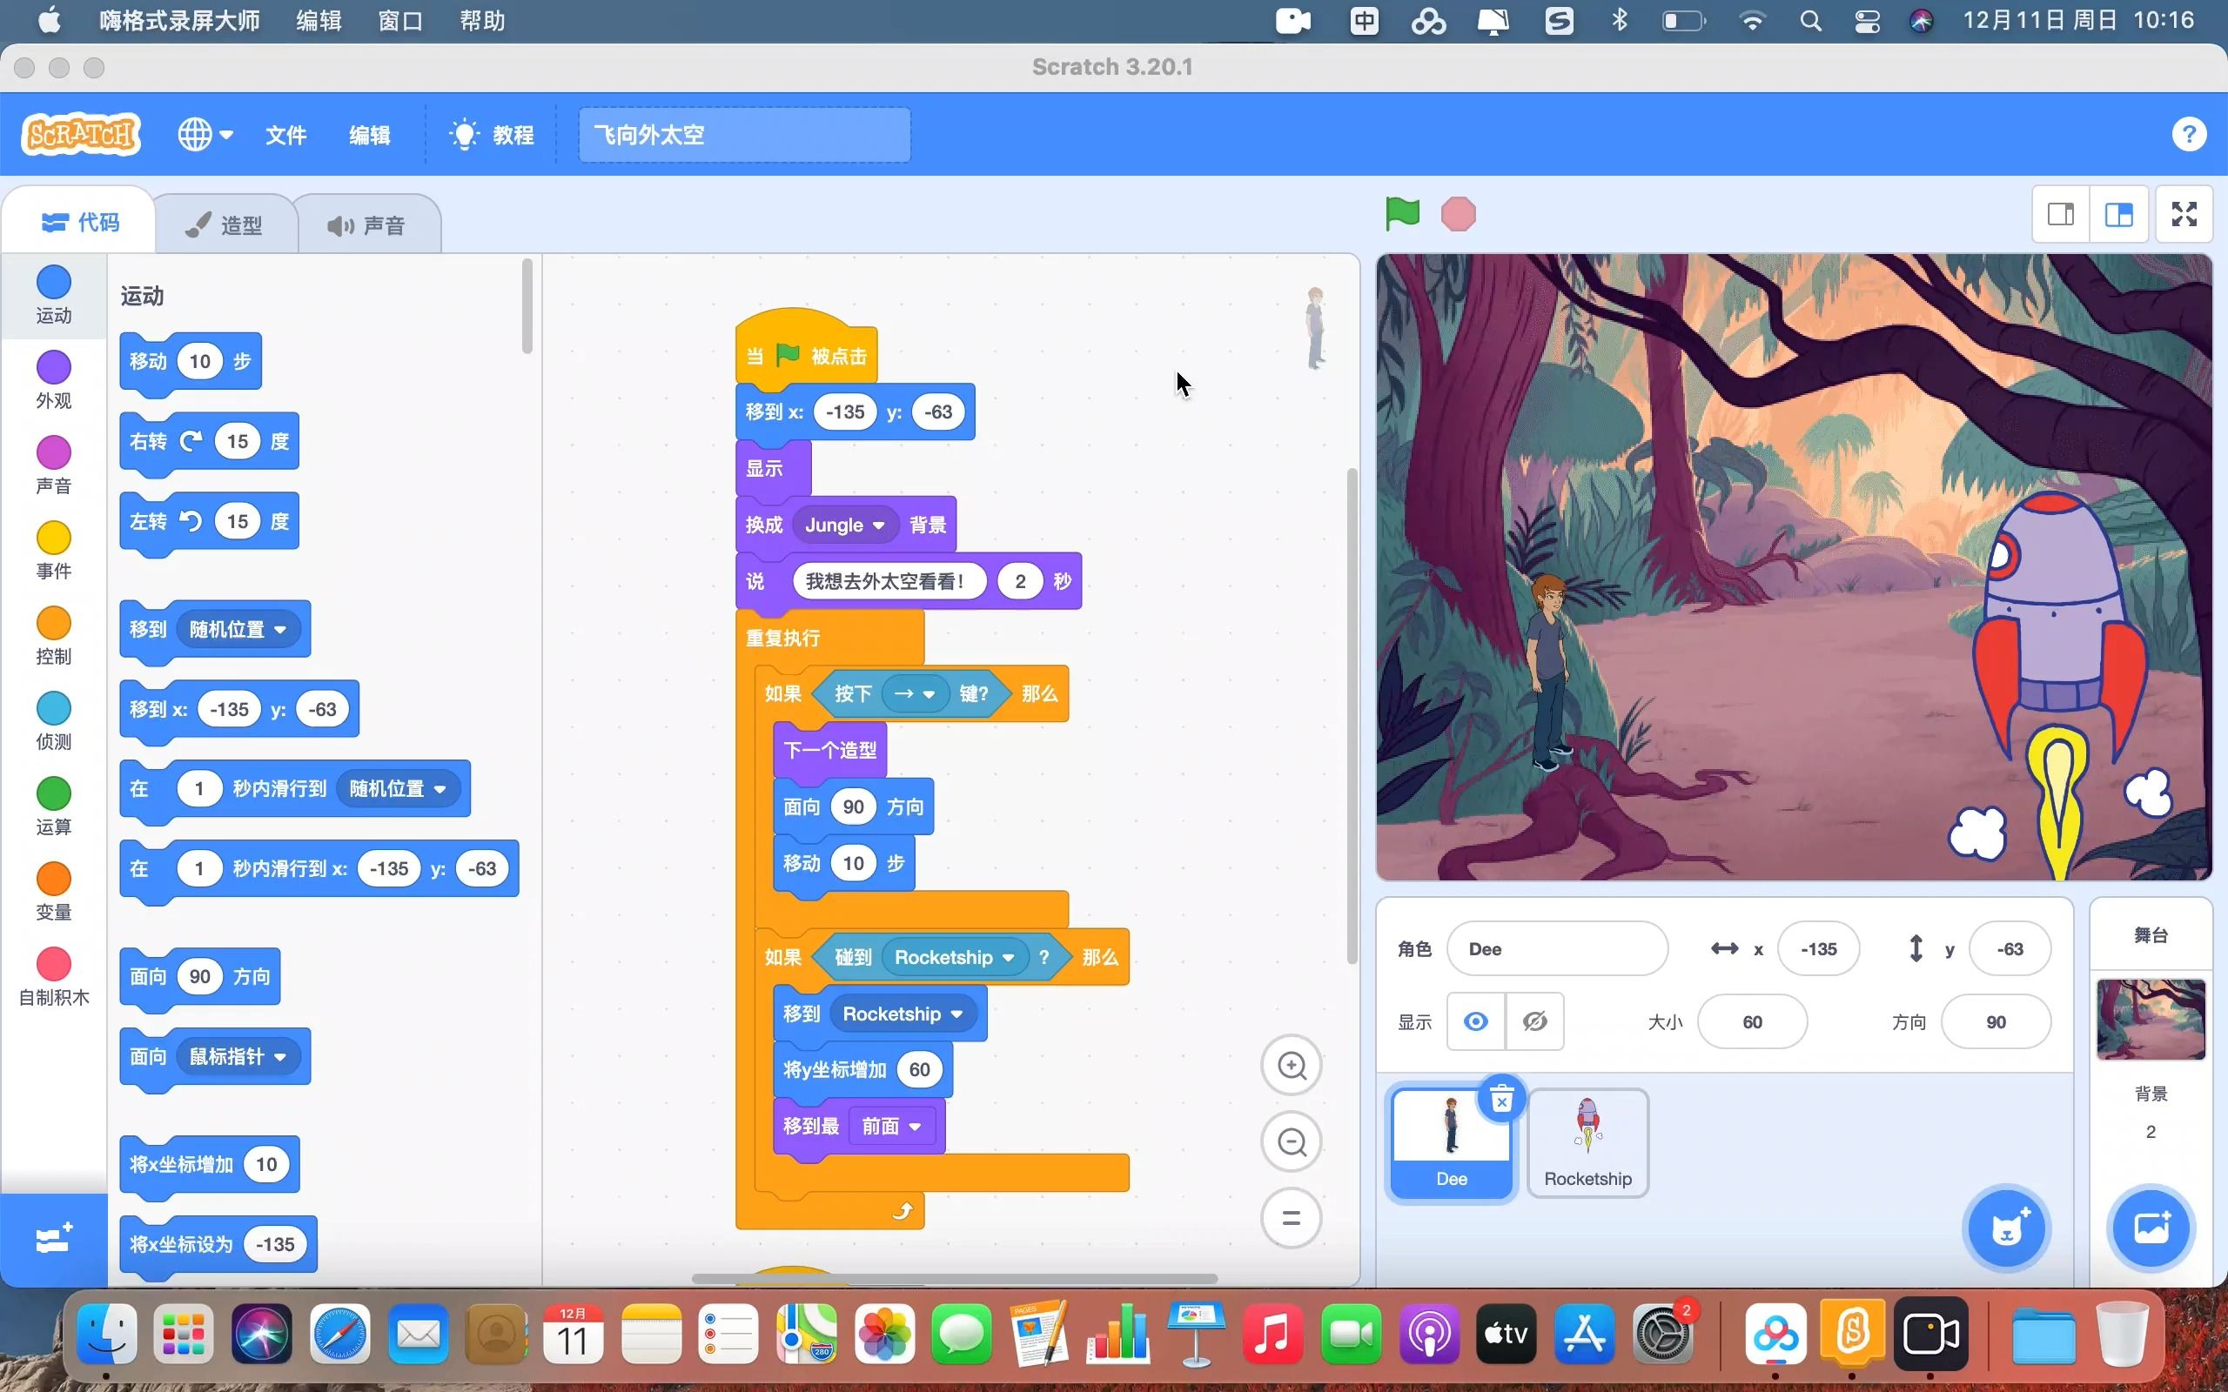Viewport: 2228px width, 1392px height.
Task: Open the arrow key dropdown in script
Action: click(914, 693)
